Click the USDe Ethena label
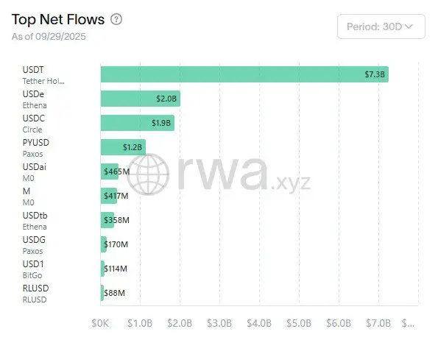438x354 pixels. [x=35, y=99]
